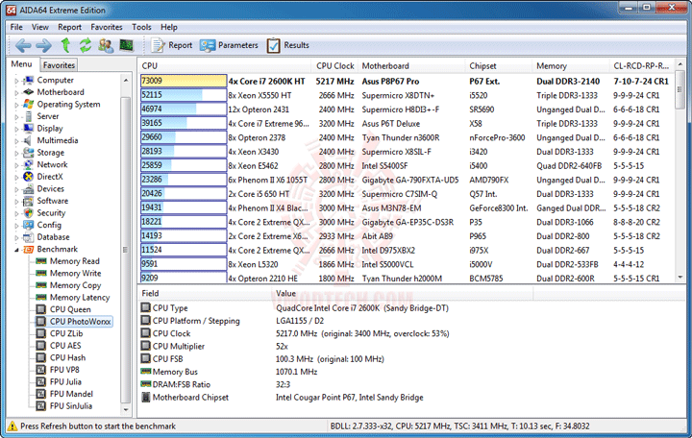The image size is (692, 438).
Task: Click the Value column header
Action: pyautogui.click(x=402, y=293)
